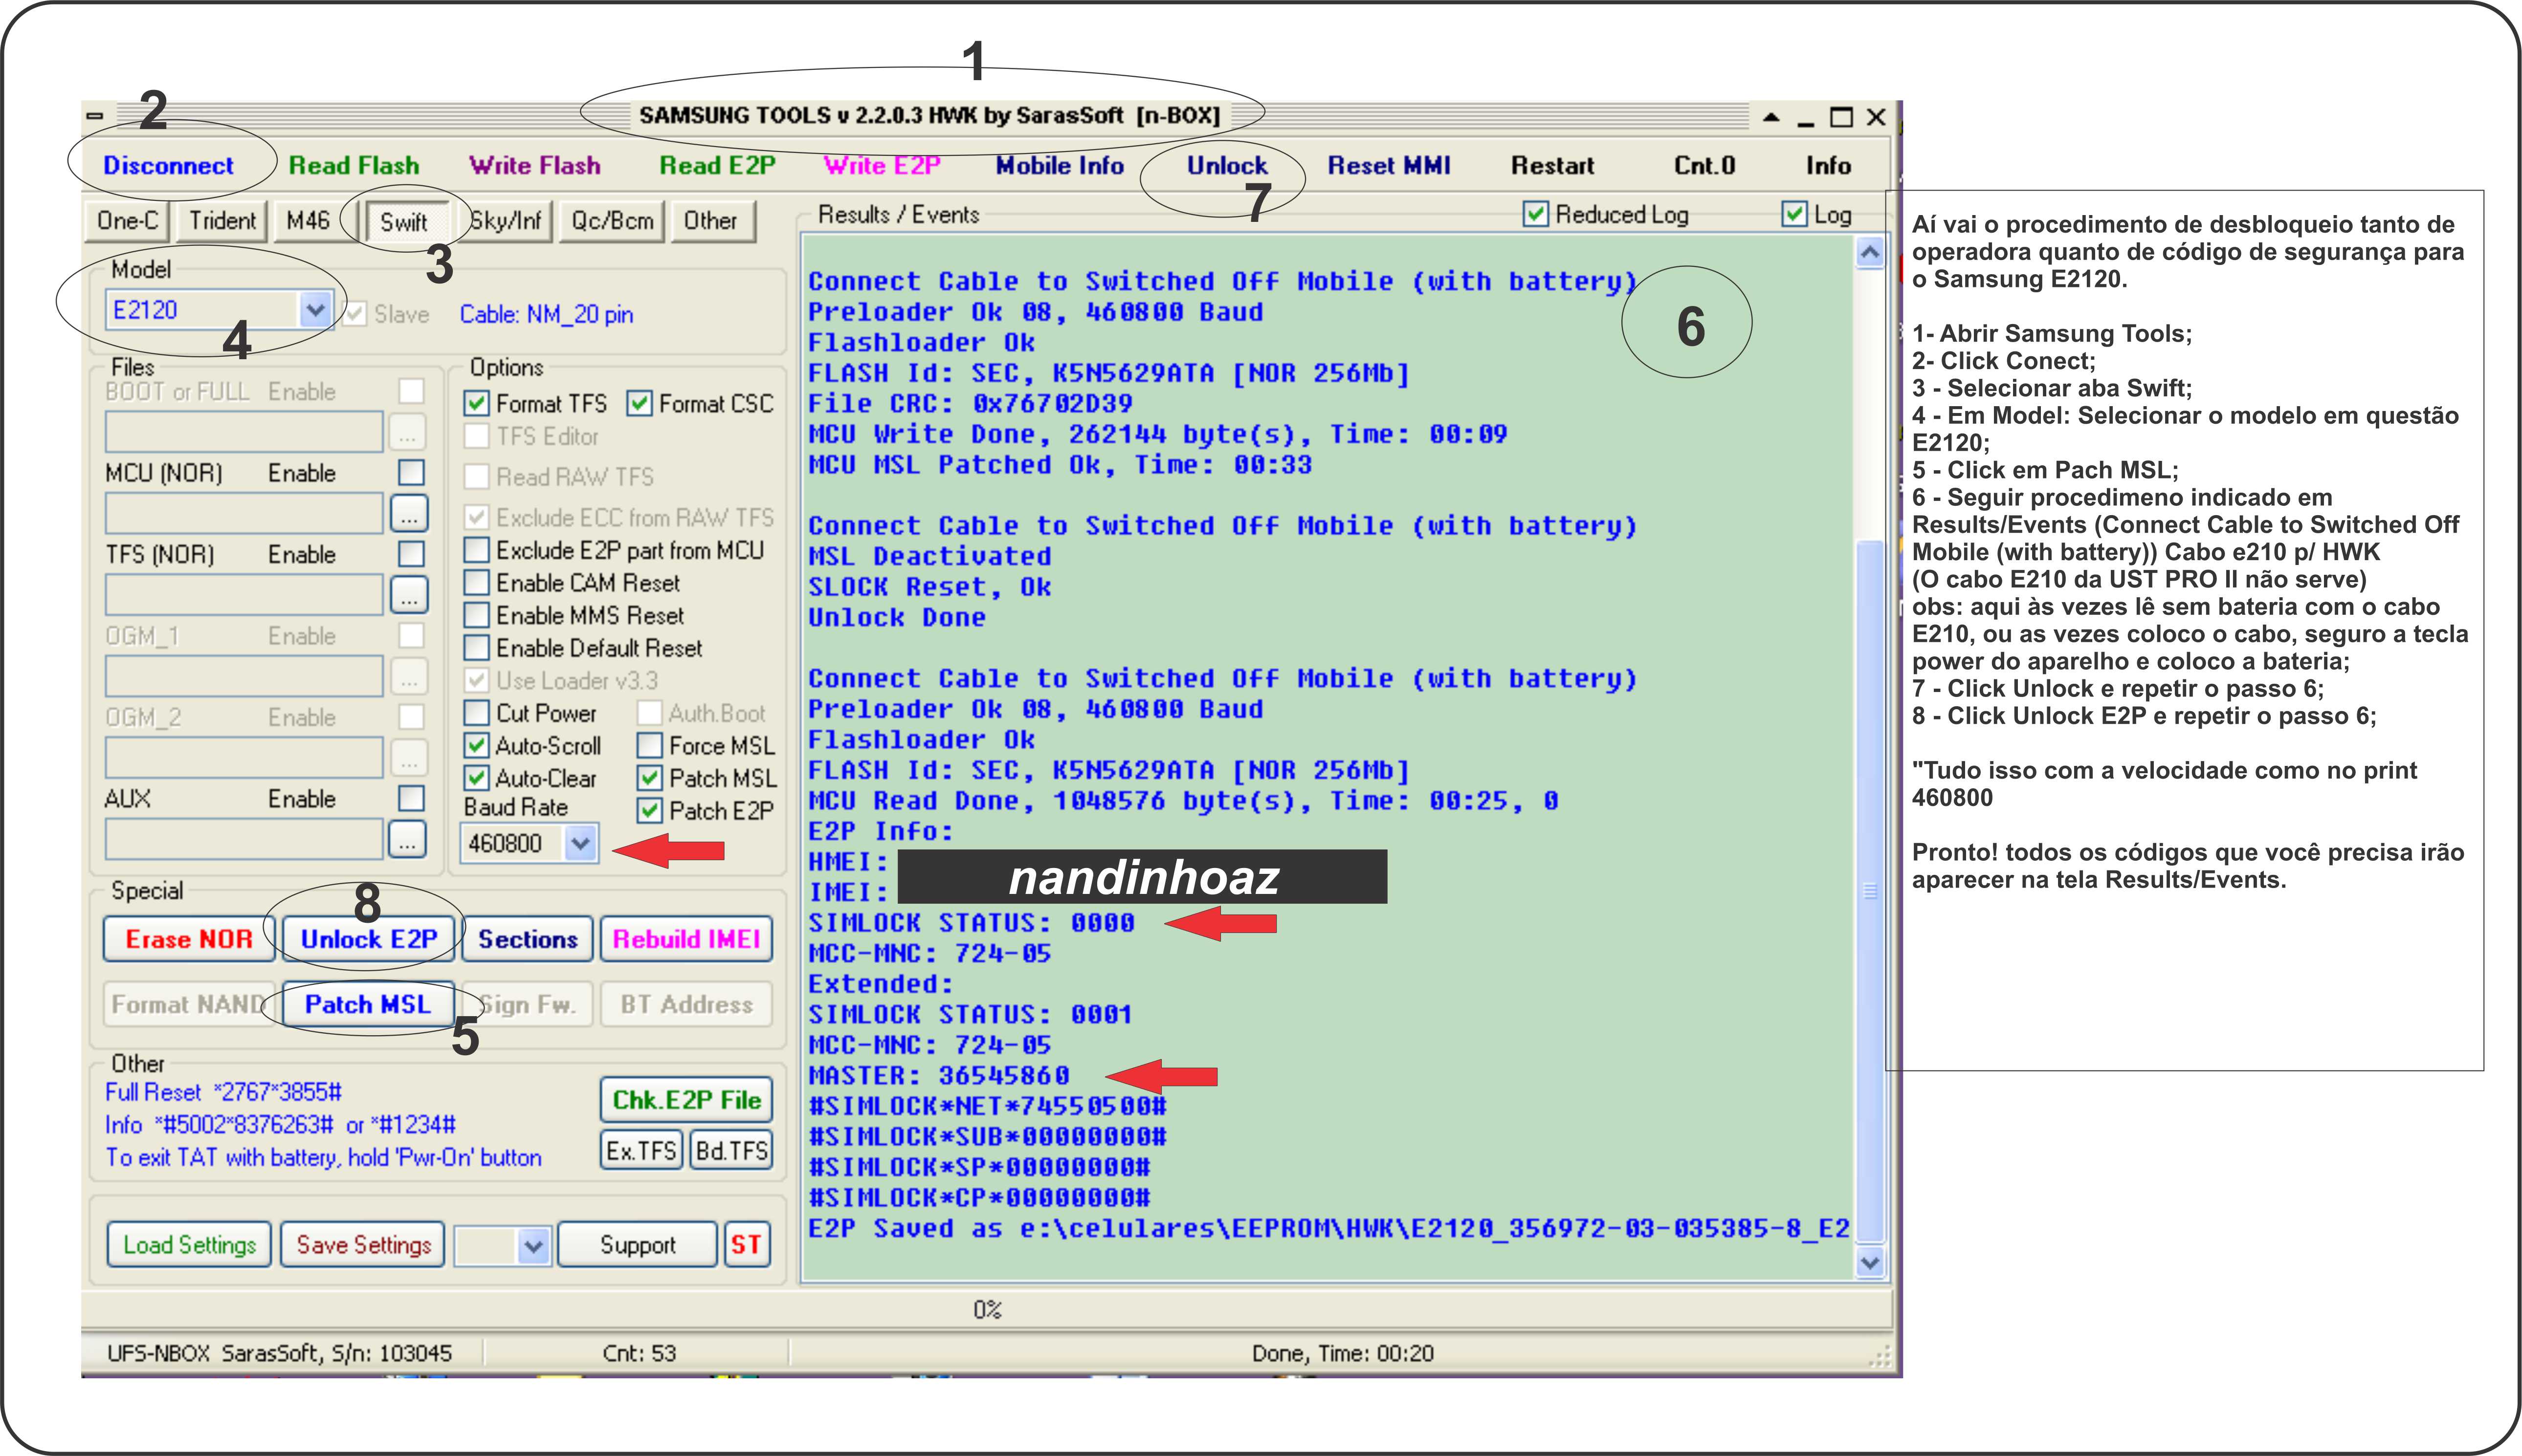Screen dimensions: 2522x1456
Task: Open dropdown beside Save Settings
Action: point(533,1246)
